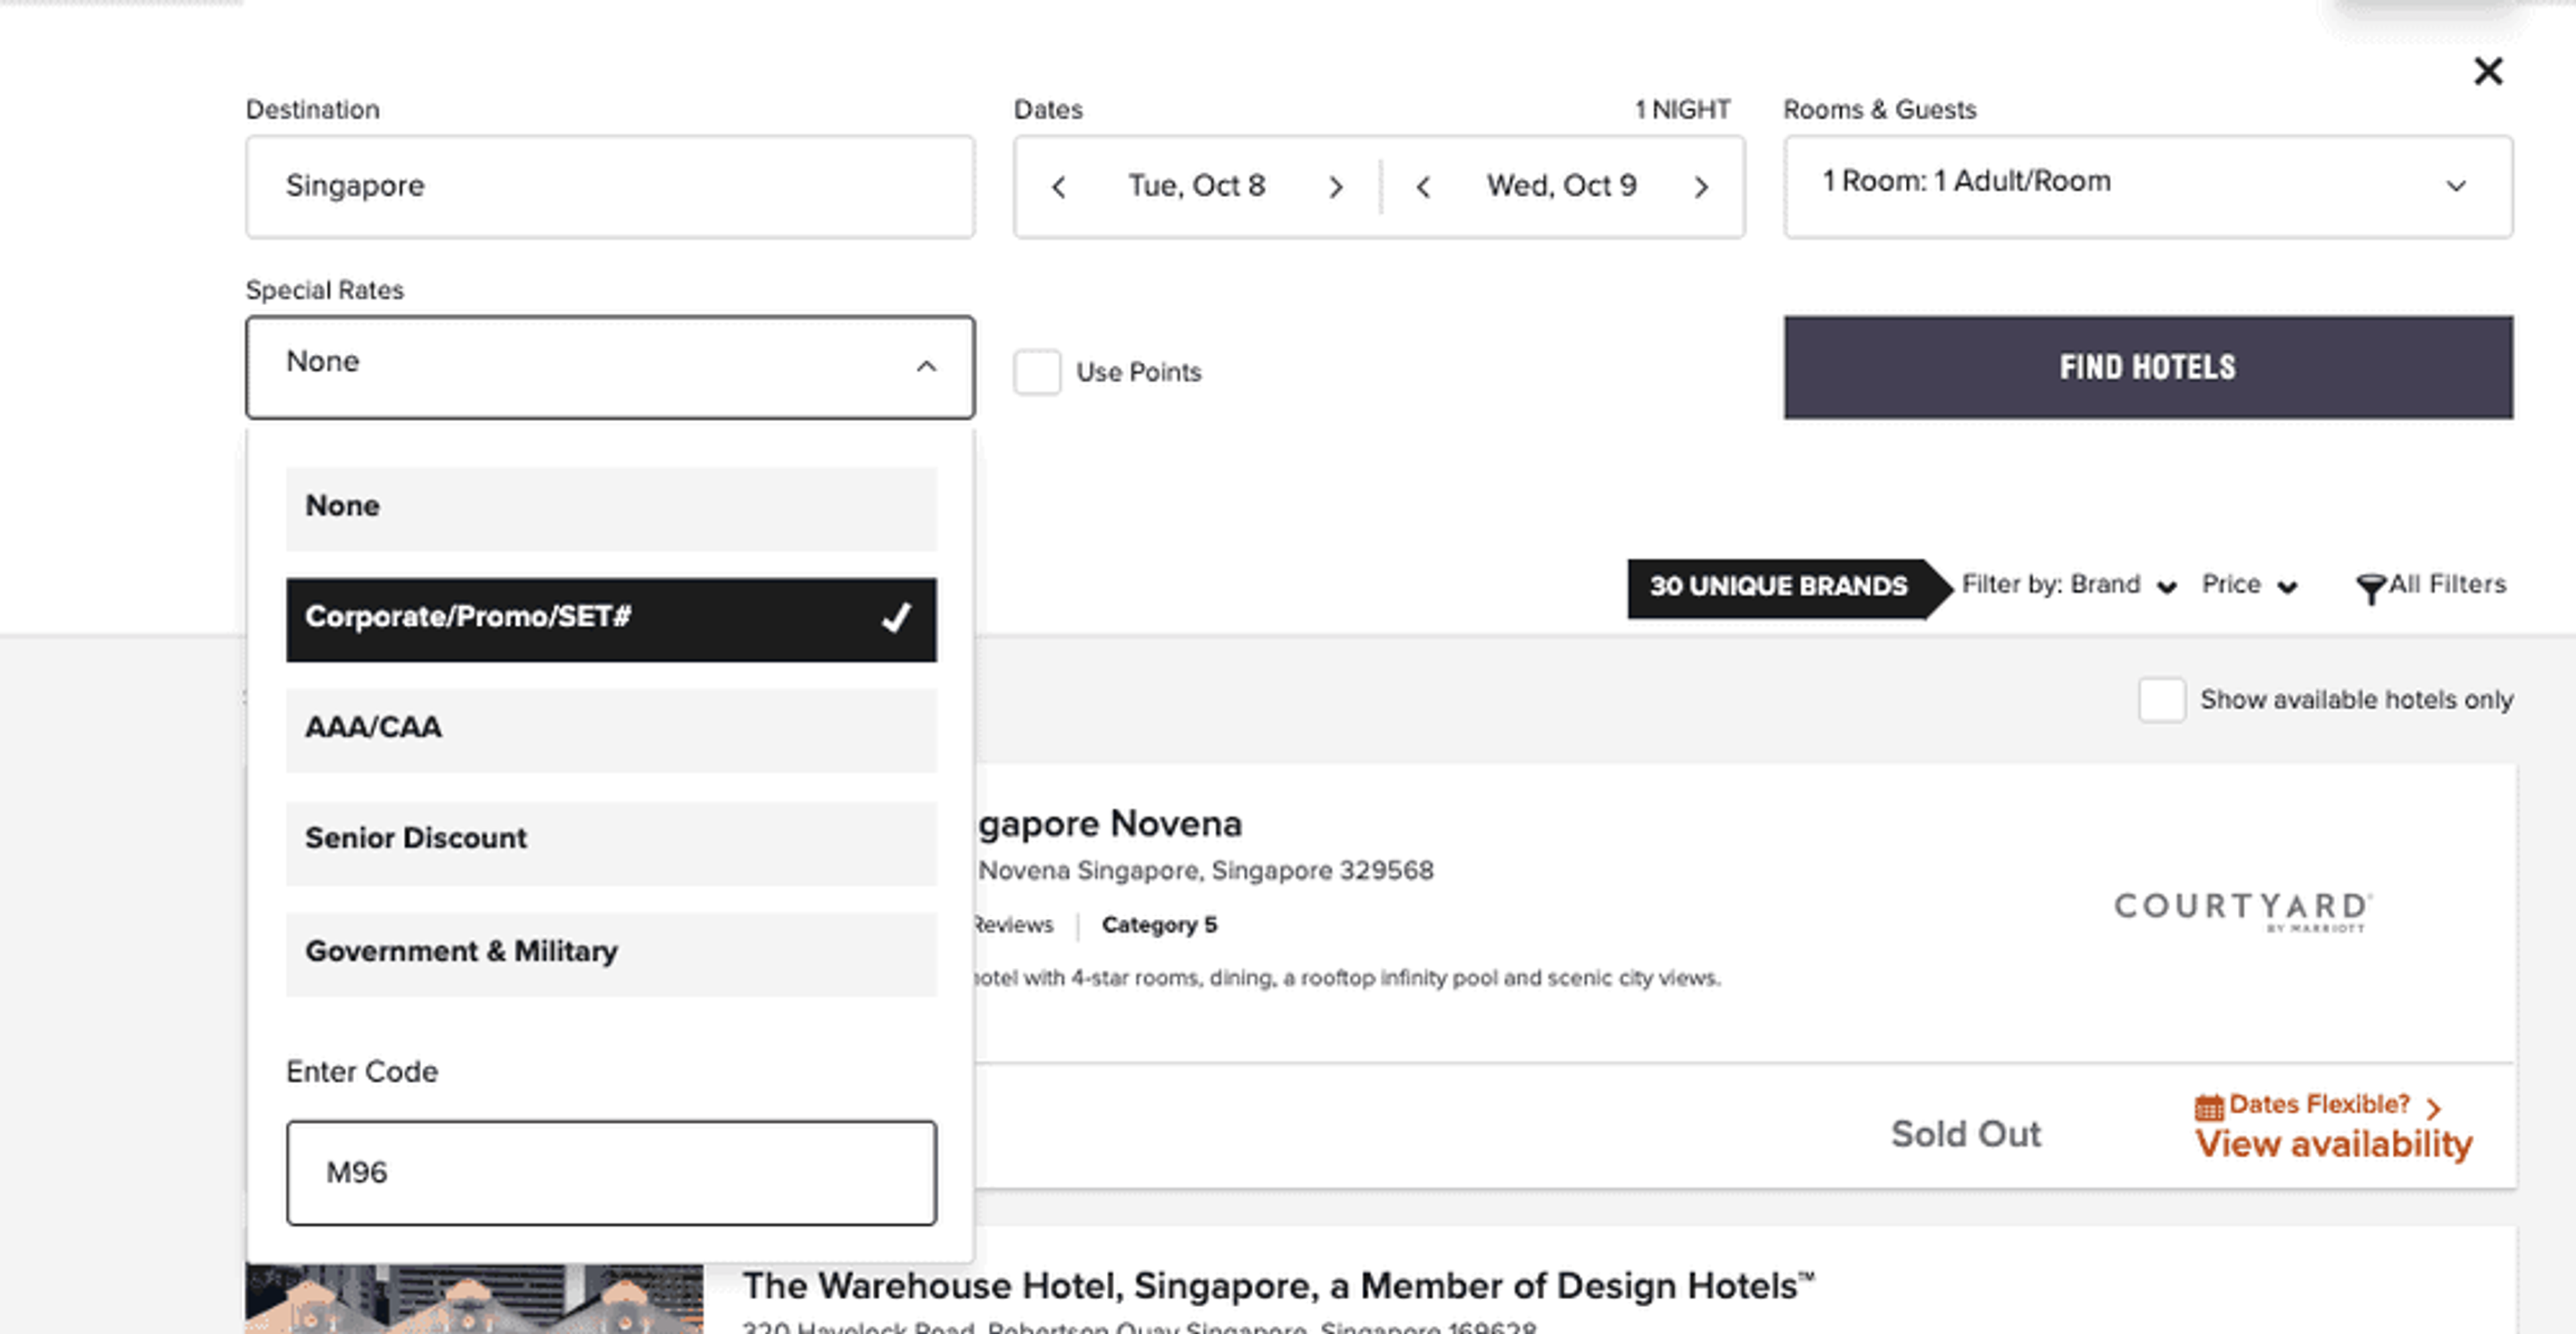Choose Senior Discount rate option
Image resolution: width=2576 pixels, height=1334 pixels.
pyautogui.click(x=610, y=839)
